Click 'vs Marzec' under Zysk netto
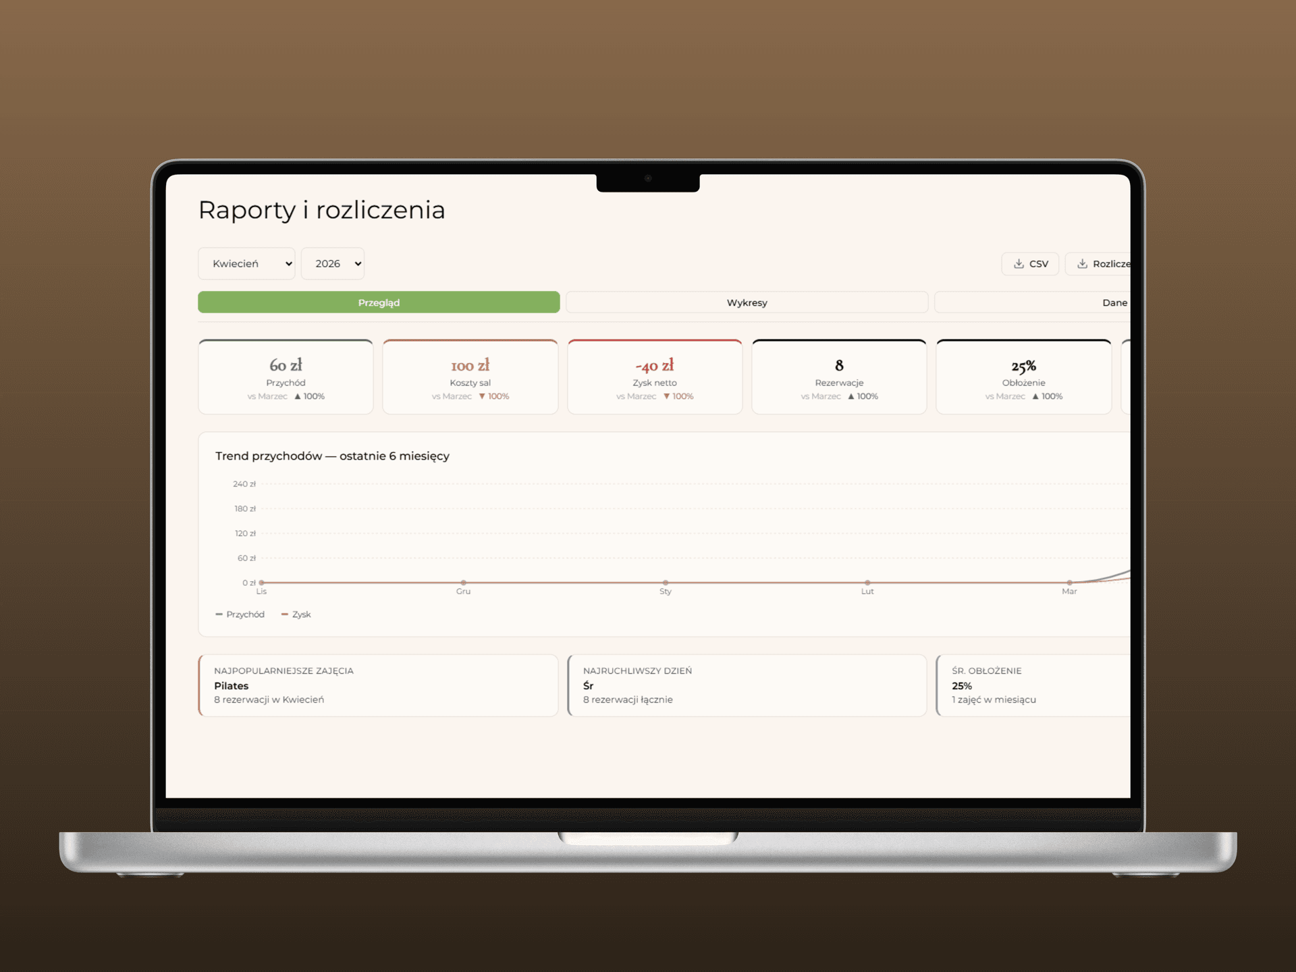 click(636, 396)
